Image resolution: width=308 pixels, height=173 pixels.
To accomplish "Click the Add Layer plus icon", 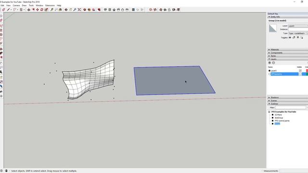I will point(269,63).
